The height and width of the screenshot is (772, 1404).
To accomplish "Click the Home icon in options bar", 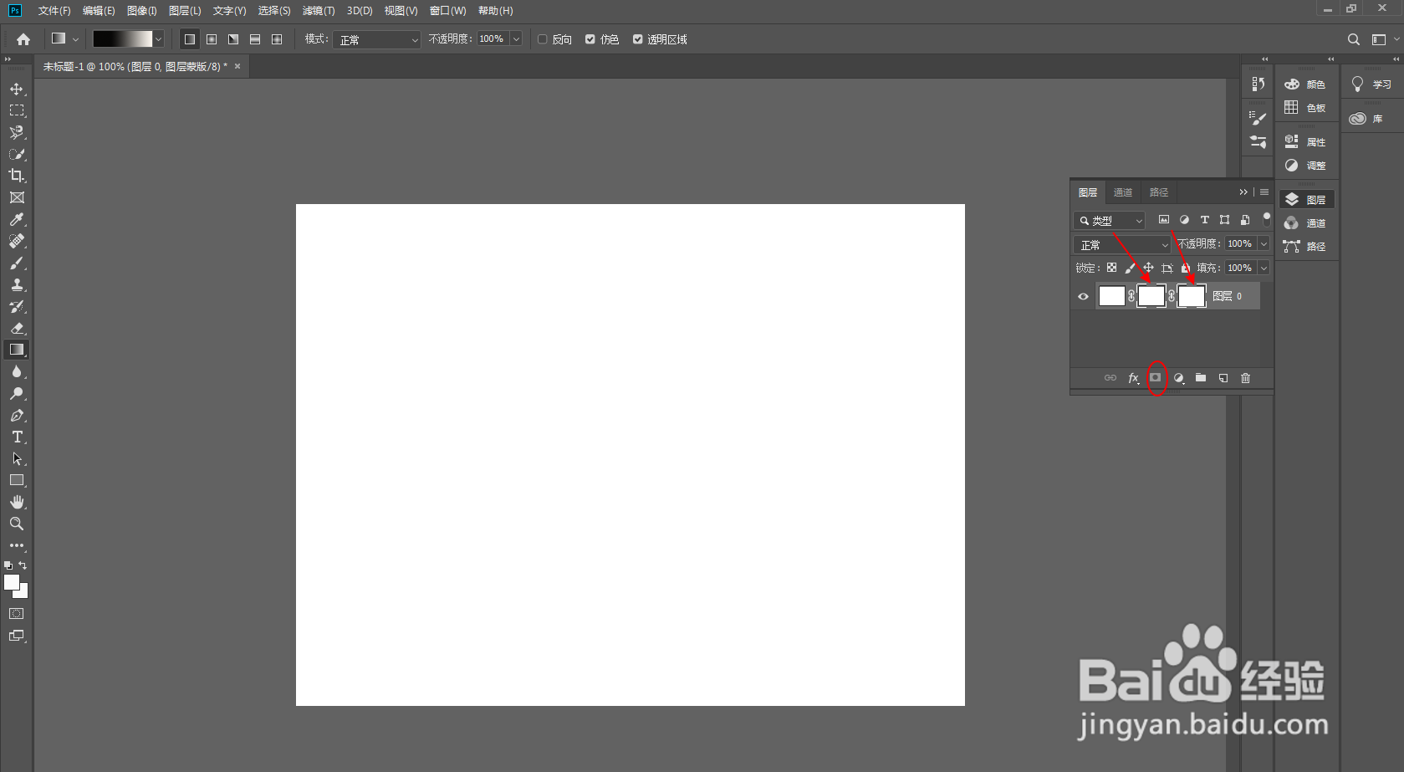I will coord(23,39).
